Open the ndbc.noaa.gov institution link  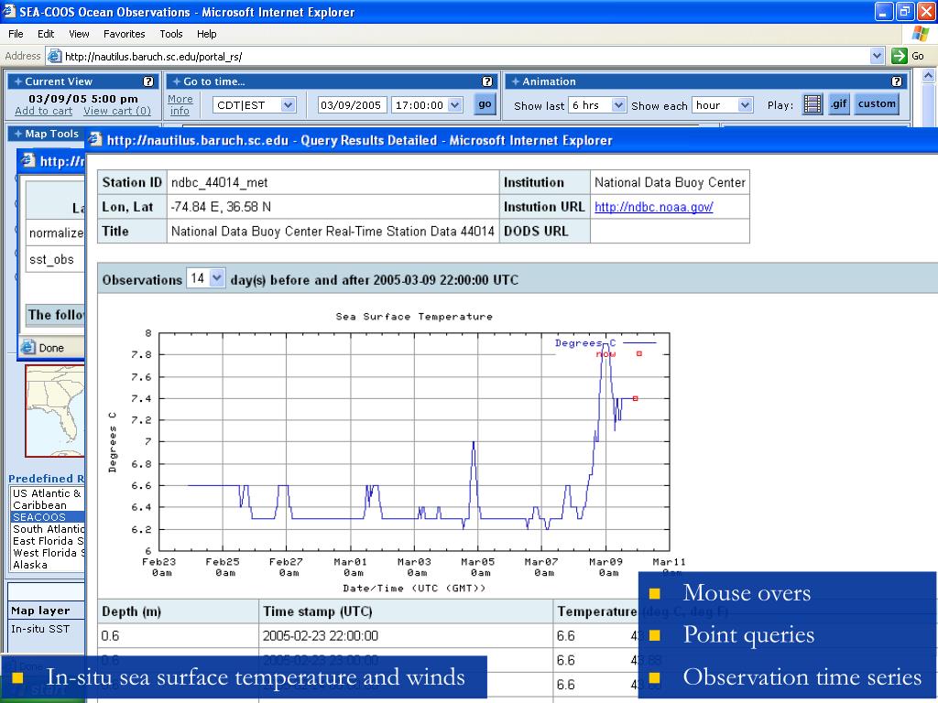(x=653, y=207)
